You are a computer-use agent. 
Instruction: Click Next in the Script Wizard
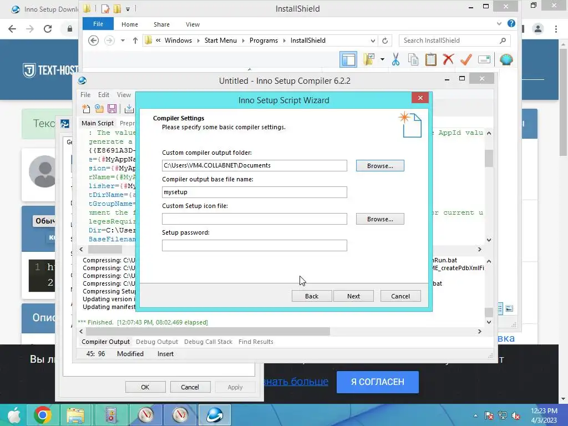point(353,296)
